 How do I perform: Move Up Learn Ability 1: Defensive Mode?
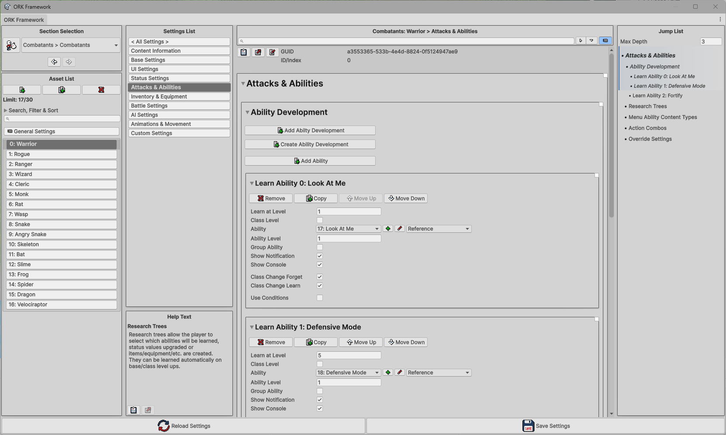point(361,342)
